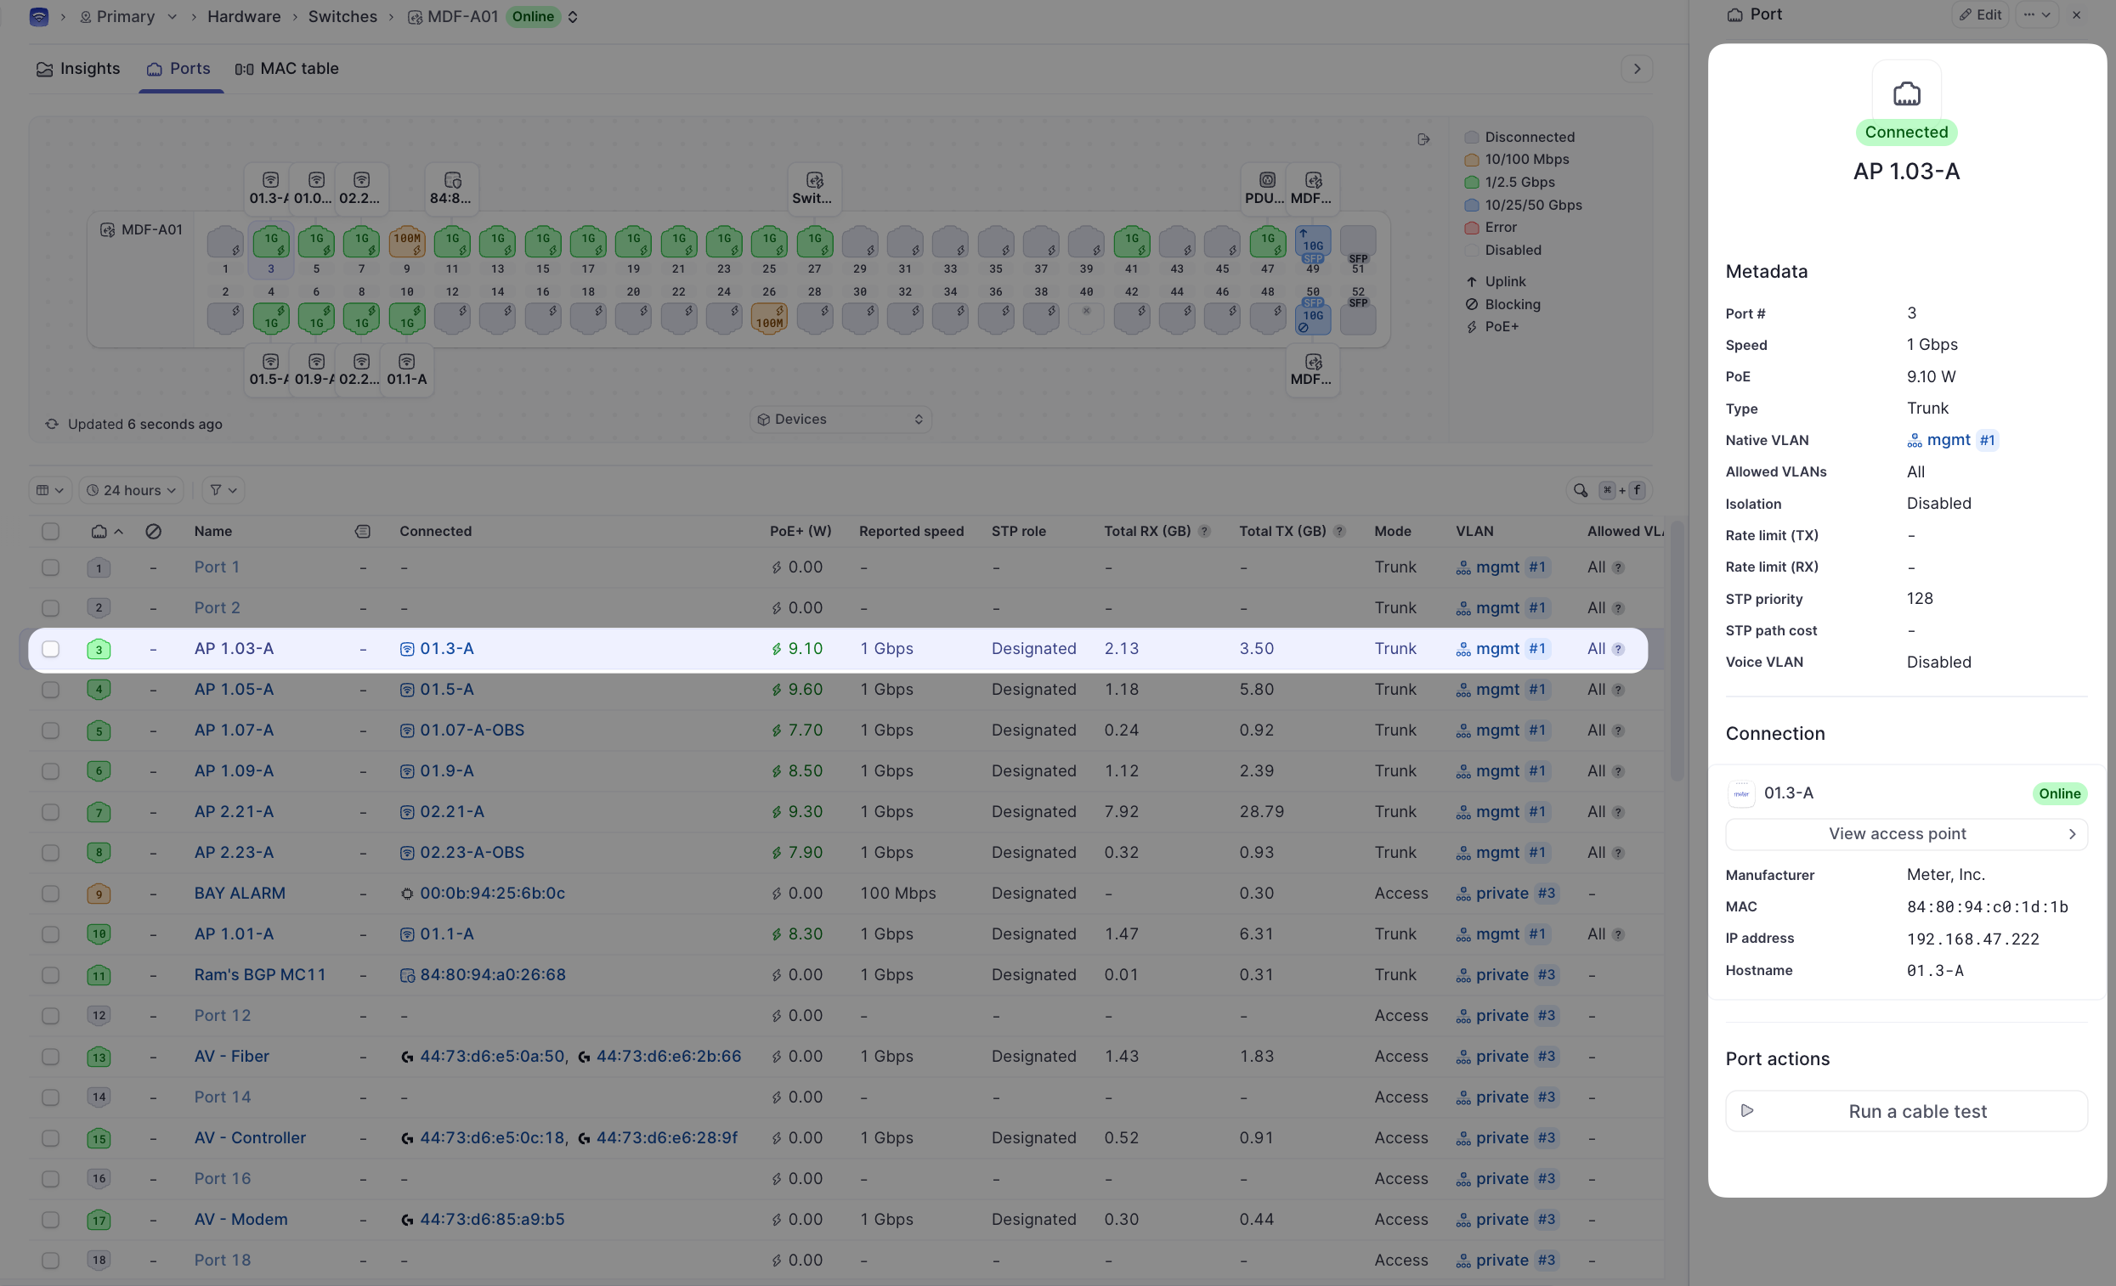Click the Error color legend swatch
2116x1286 pixels.
click(1471, 228)
